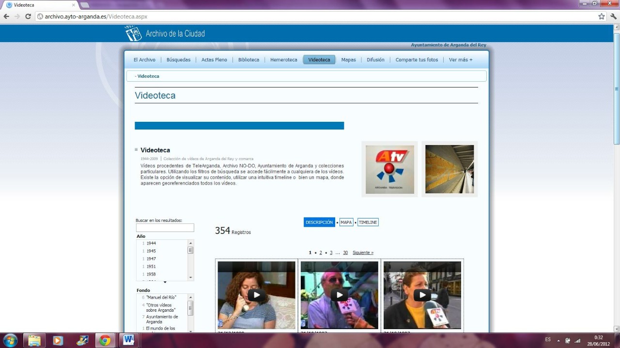
Task: Open Windows Explorer folder in taskbar
Action: tap(34, 340)
